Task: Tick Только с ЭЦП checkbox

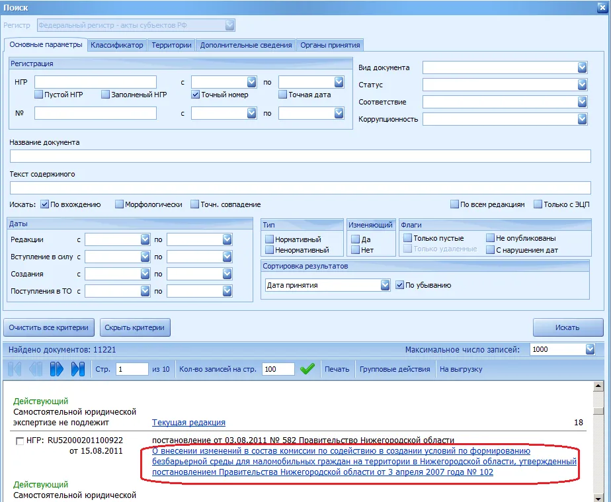Action: pos(538,204)
